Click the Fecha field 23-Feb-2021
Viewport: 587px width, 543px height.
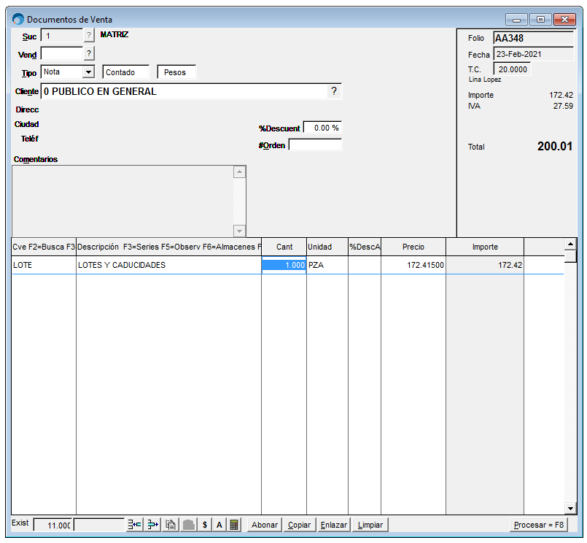534,54
